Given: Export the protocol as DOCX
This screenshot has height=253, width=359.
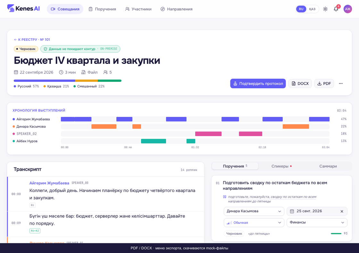Looking at the screenshot, I should coord(300,83).
